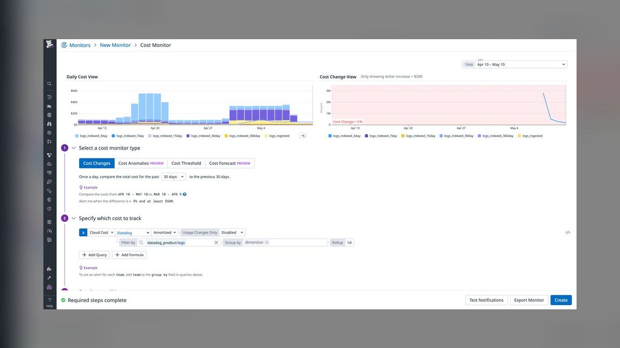620x348 pixels.
Task: Click the 'Required steps complete' status
Action: pos(94,300)
